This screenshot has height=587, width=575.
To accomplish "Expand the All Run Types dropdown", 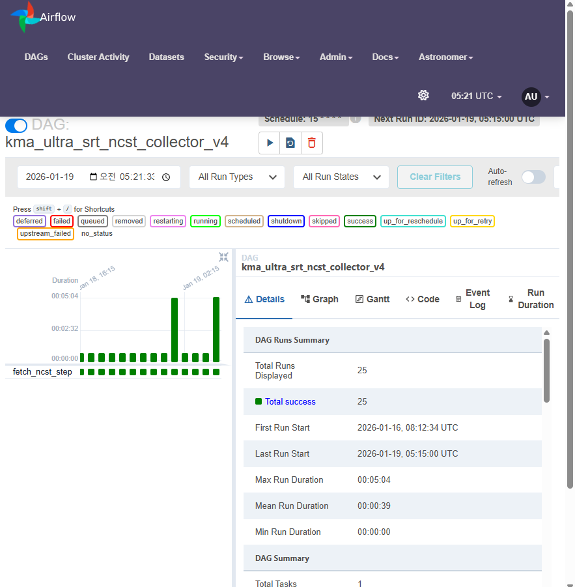I will point(237,177).
